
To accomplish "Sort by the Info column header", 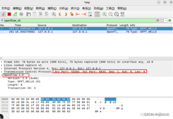I will click(x=151, y=25).
